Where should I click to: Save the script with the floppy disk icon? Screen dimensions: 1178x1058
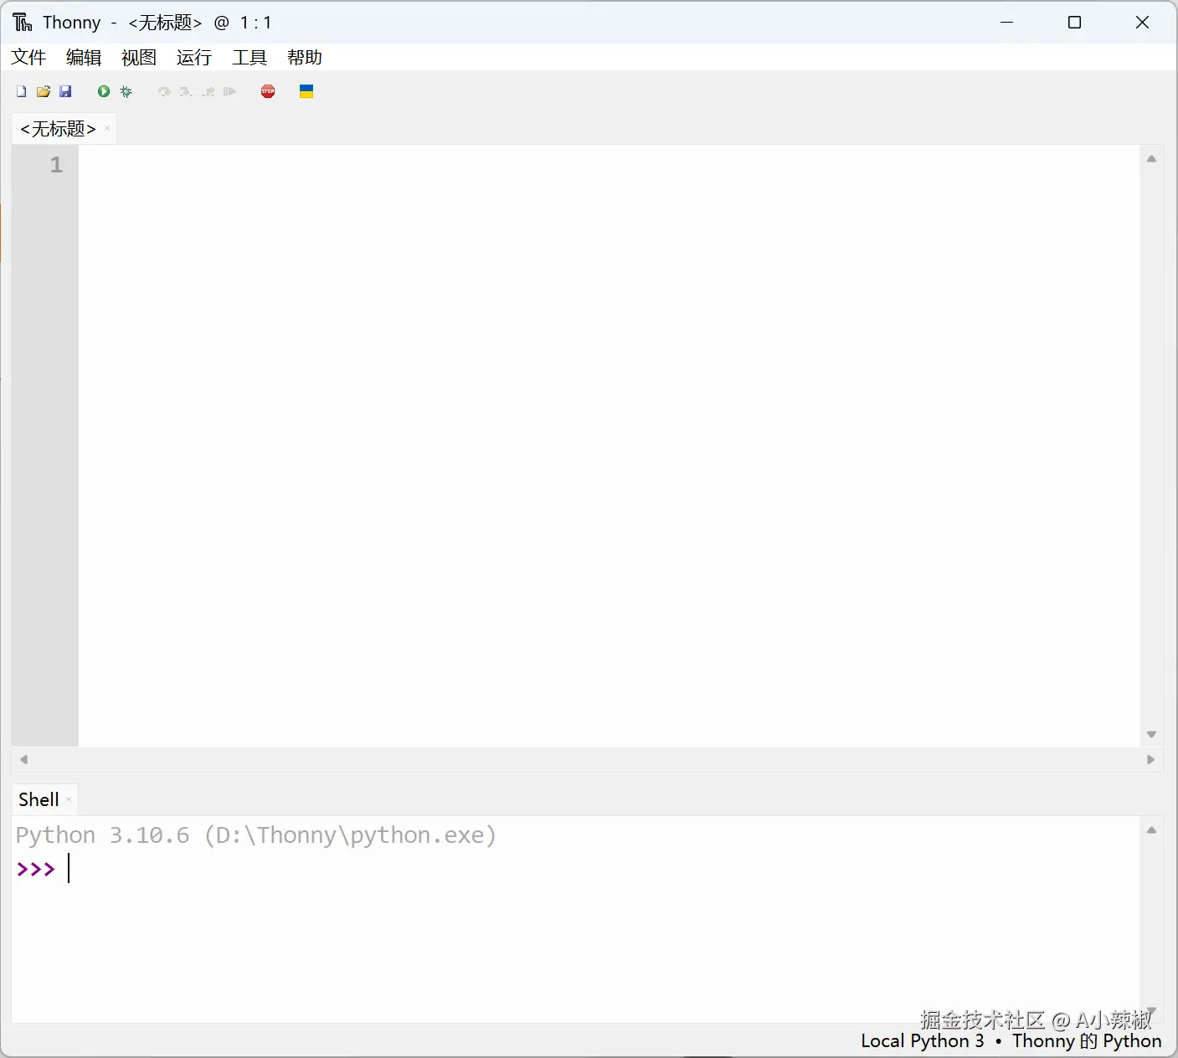(x=65, y=91)
